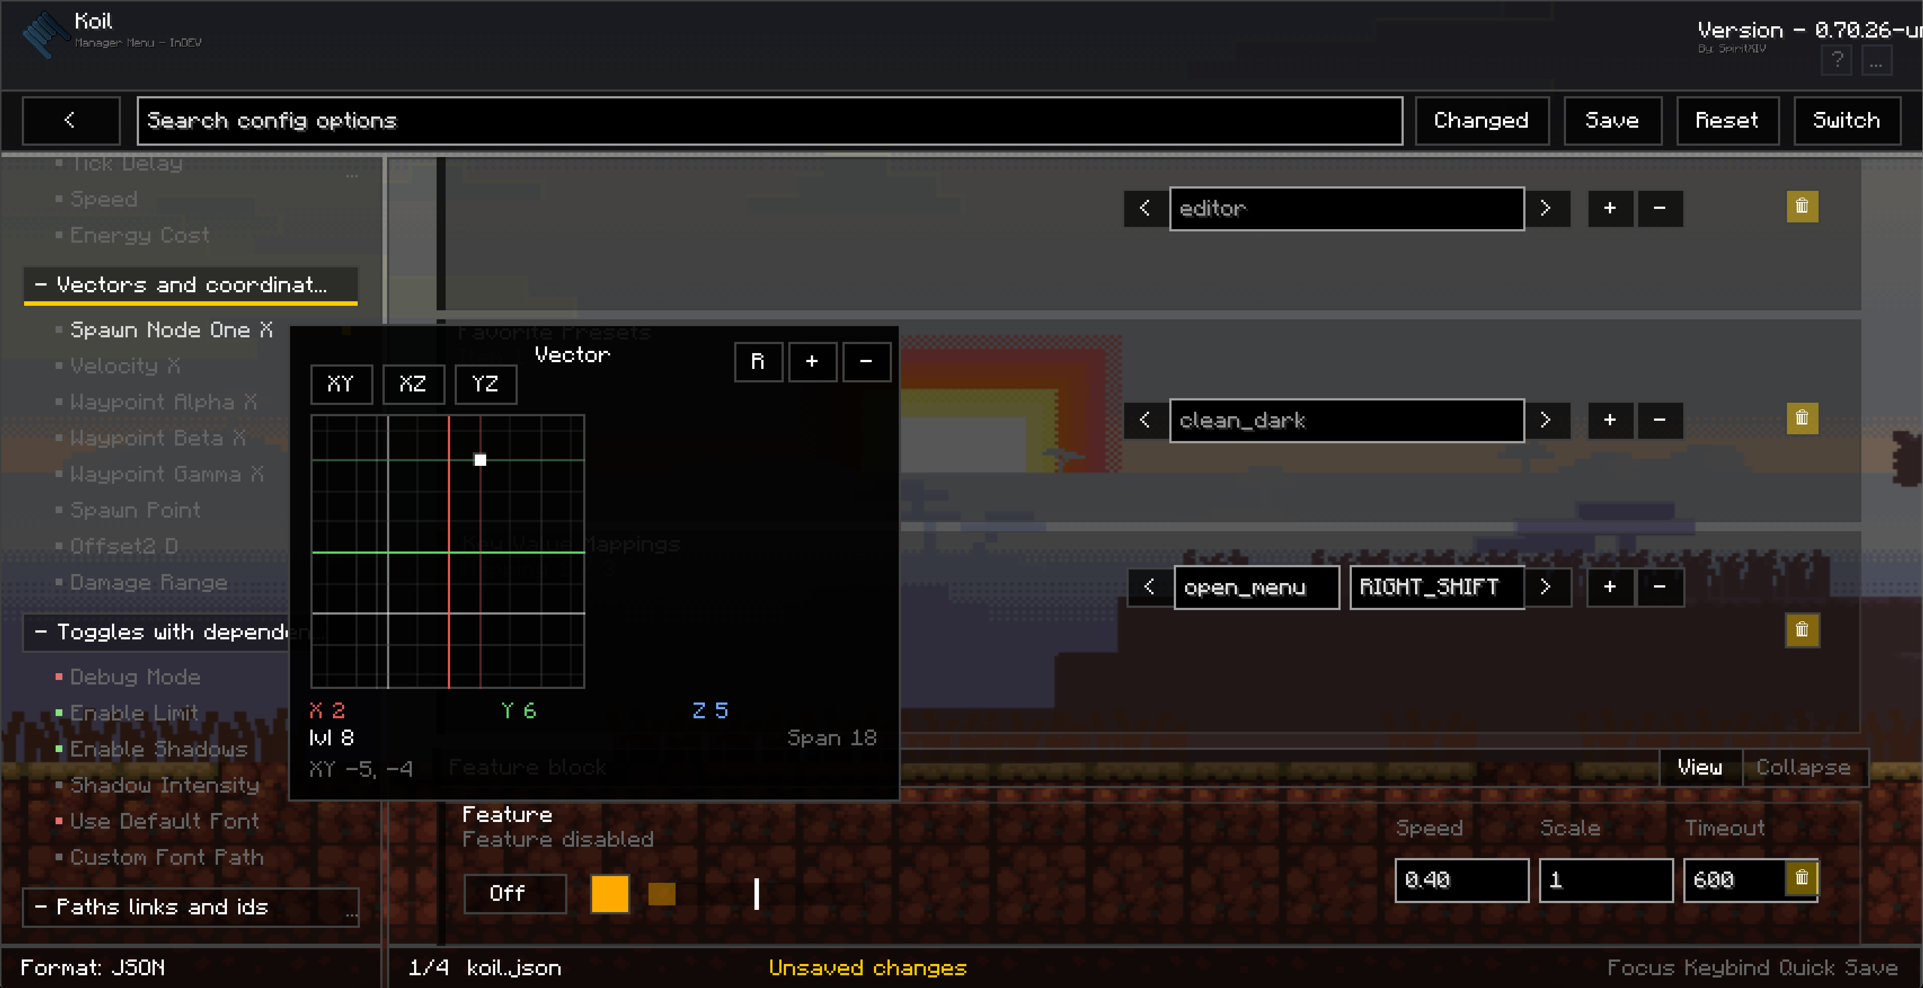Select the Damage Range item
The width and height of the screenshot is (1923, 988).
pyautogui.click(x=142, y=583)
